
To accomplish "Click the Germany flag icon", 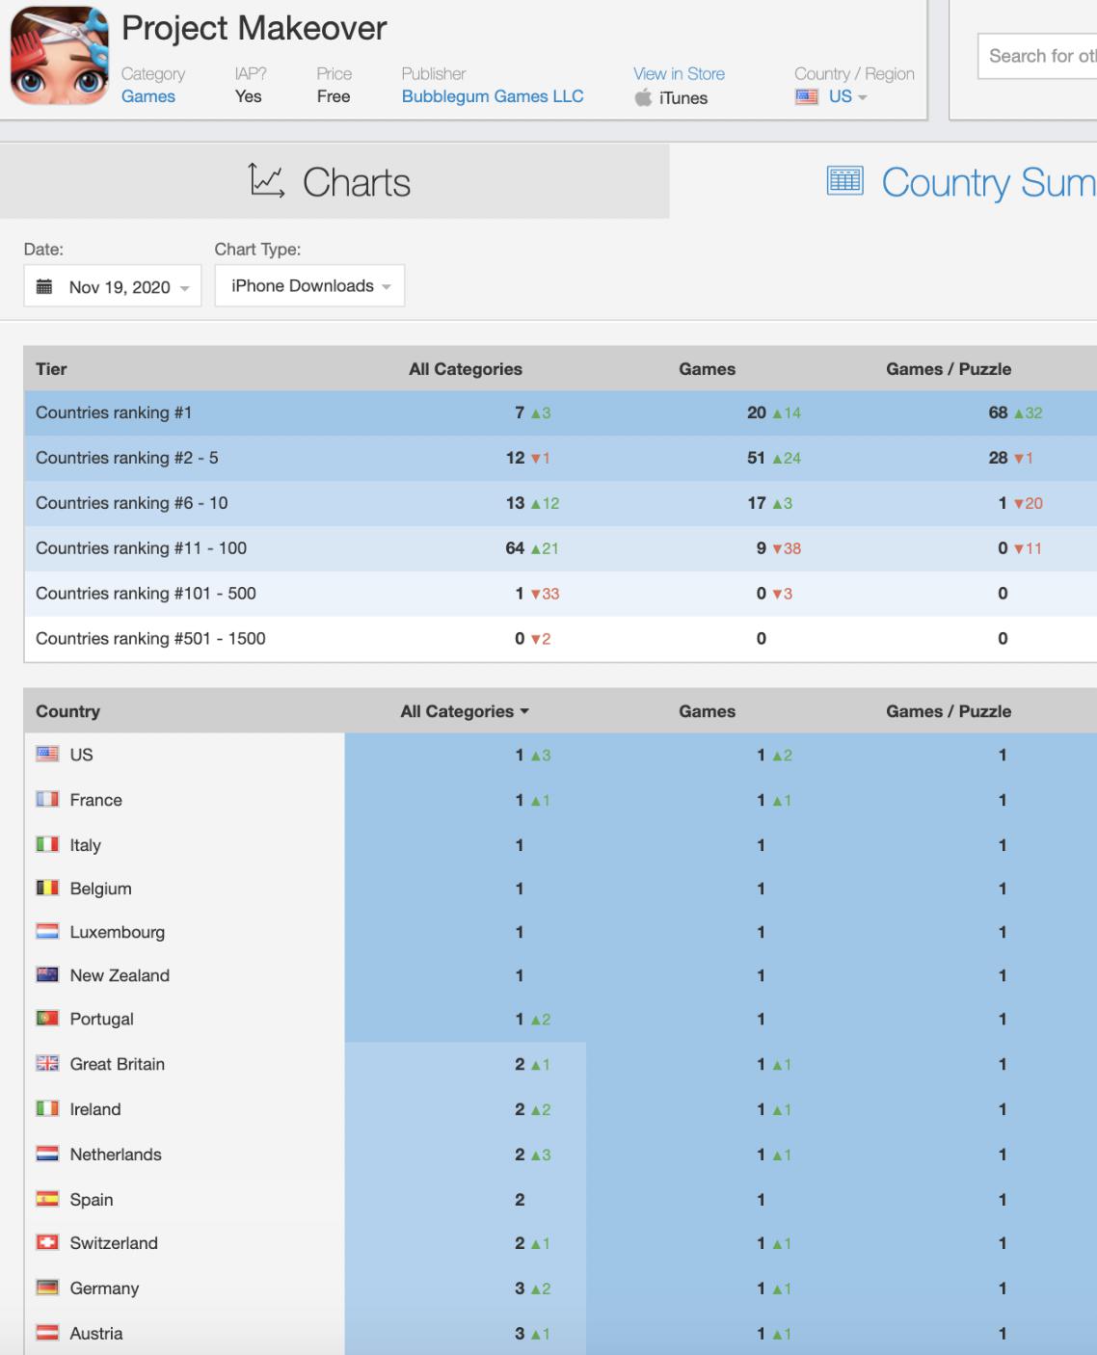I will 47,1288.
